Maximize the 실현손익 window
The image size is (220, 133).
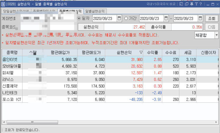pyautogui.click(x=213, y=4)
